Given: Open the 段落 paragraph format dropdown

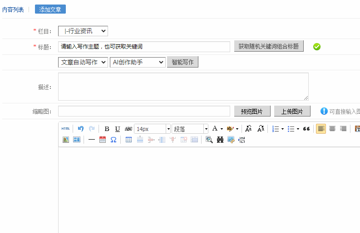Looking at the screenshot, I should click(x=190, y=129).
